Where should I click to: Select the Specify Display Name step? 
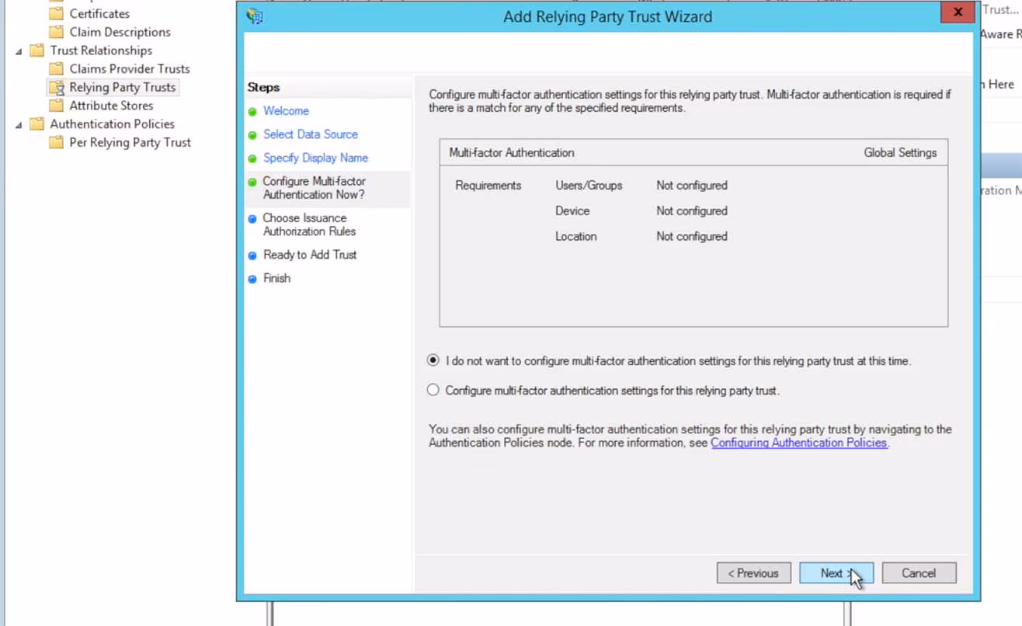(x=315, y=158)
